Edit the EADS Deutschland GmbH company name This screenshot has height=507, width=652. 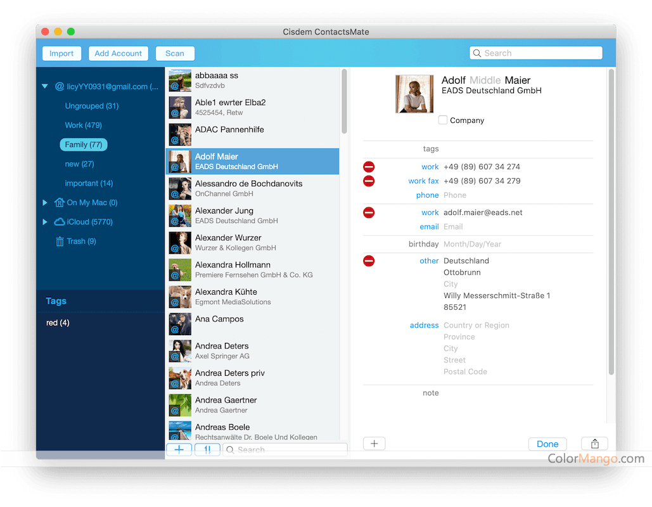pyautogui.click(x=492, y=91)
